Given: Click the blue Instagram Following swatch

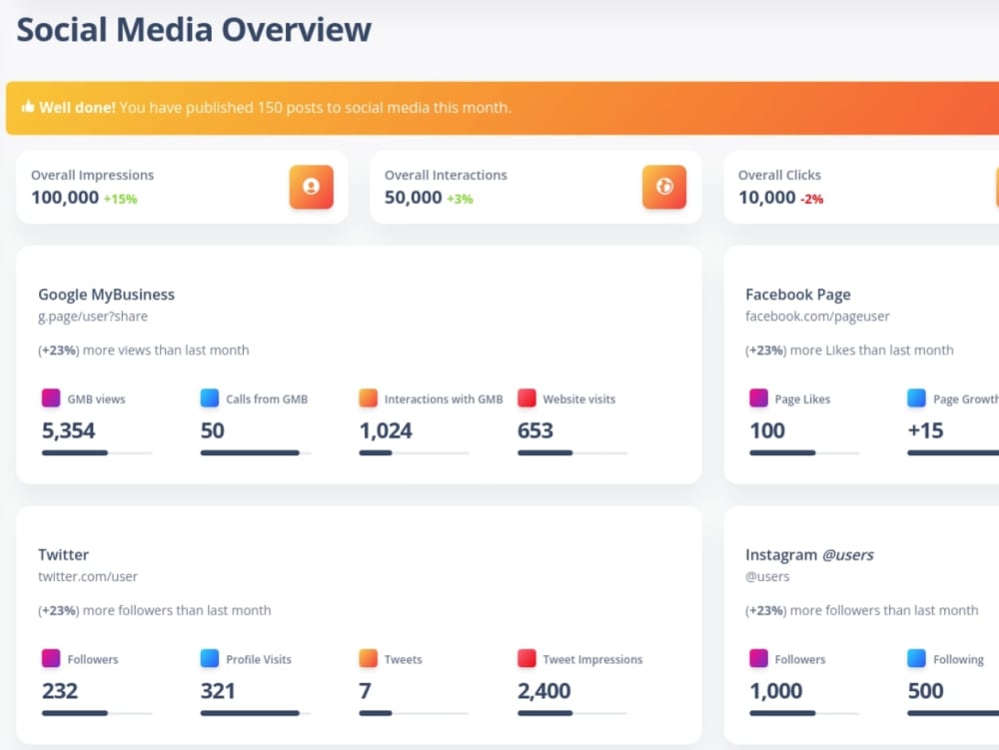Looking at the screenshot, I should pos(916,658).
